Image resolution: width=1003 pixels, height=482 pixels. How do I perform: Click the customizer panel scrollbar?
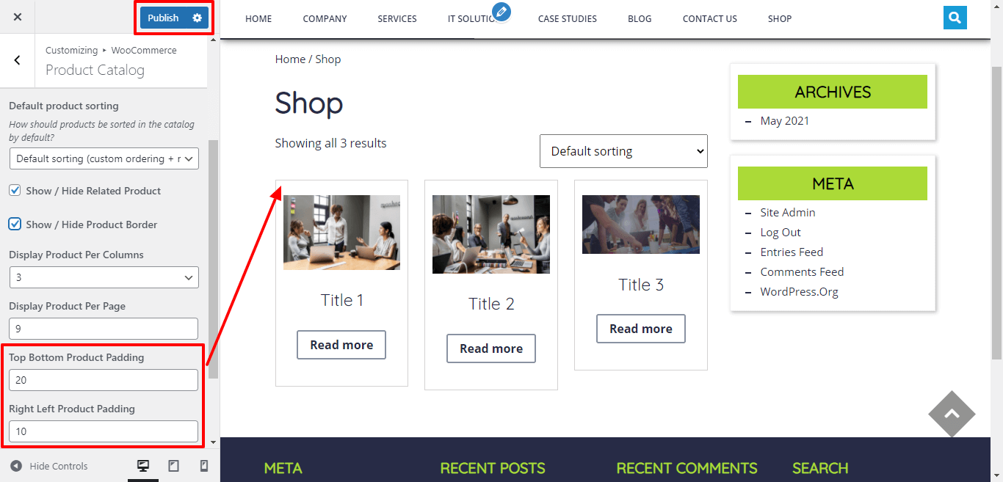coord(213,258)
